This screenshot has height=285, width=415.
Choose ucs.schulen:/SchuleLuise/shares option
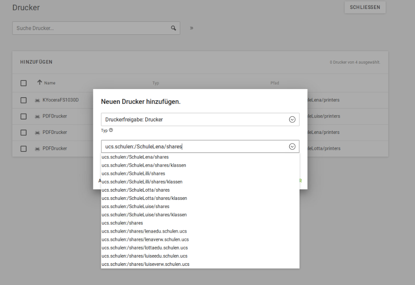point(135,207)
